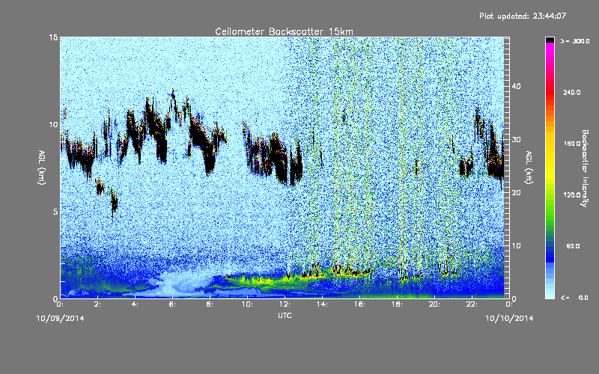Screen dimensions: 599x374
Task: Click the '5' tick on the km axis
Action: tap(55, 212)
